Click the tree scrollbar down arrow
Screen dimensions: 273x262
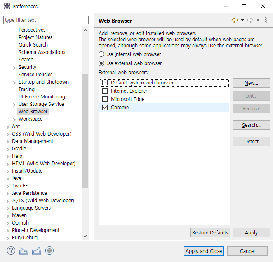pos(85,236)
